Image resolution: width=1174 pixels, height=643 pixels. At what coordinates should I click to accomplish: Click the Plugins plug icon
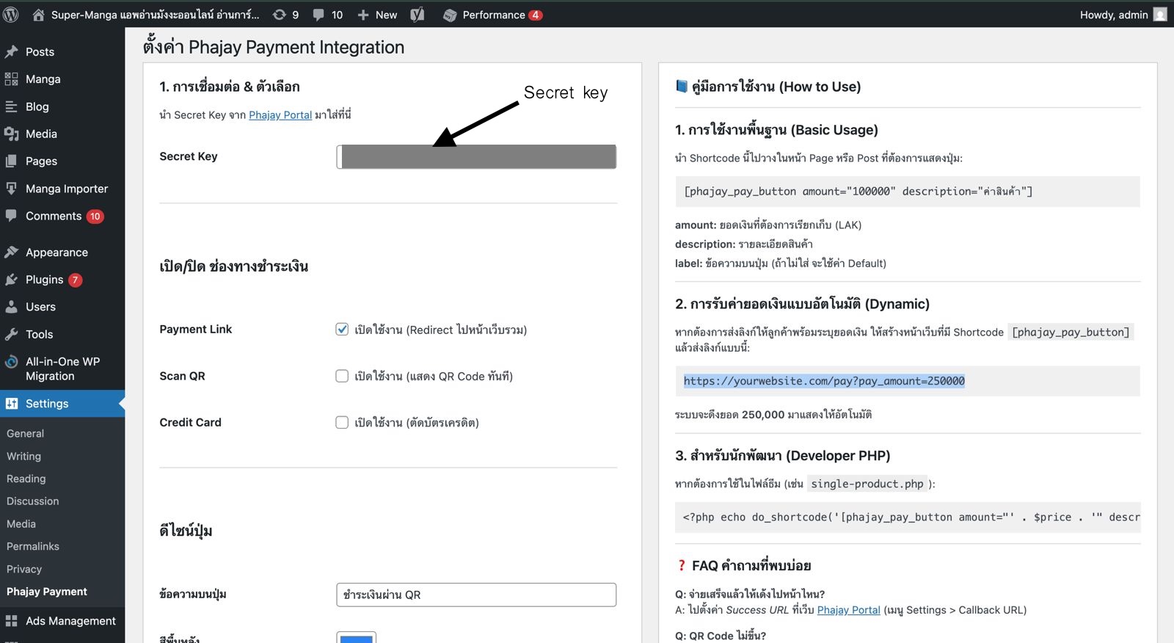[x=11, y=280]
